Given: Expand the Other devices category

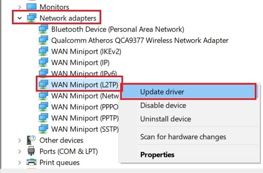Looking at the screenshot, I should [x=20, y=140].
